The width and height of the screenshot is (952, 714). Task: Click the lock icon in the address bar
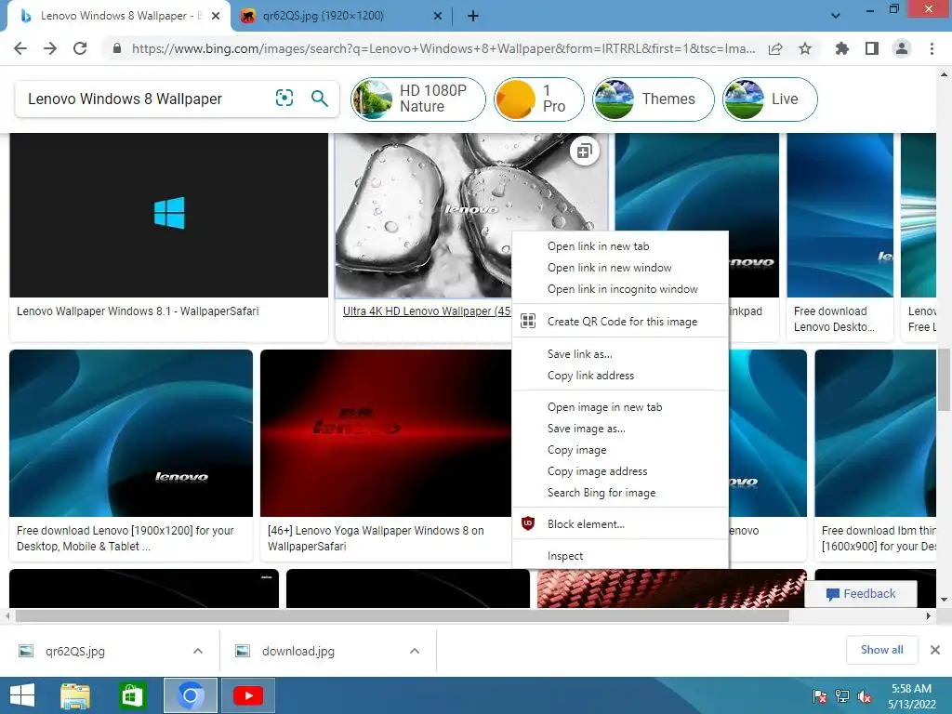pos(117,48)
